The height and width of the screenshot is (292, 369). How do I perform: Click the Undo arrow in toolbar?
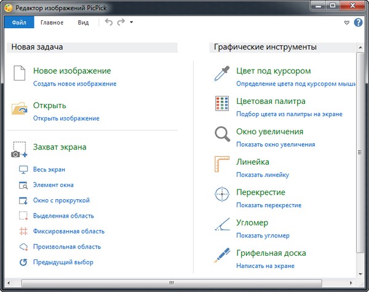point(109,23)
